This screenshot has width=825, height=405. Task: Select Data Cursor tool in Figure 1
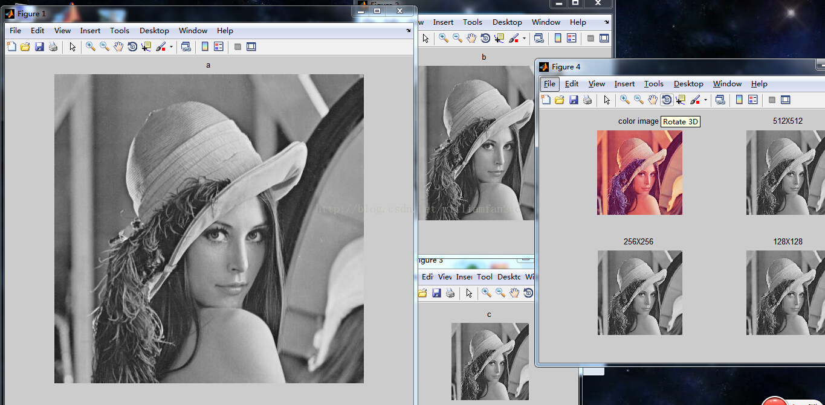coord(146,46)
